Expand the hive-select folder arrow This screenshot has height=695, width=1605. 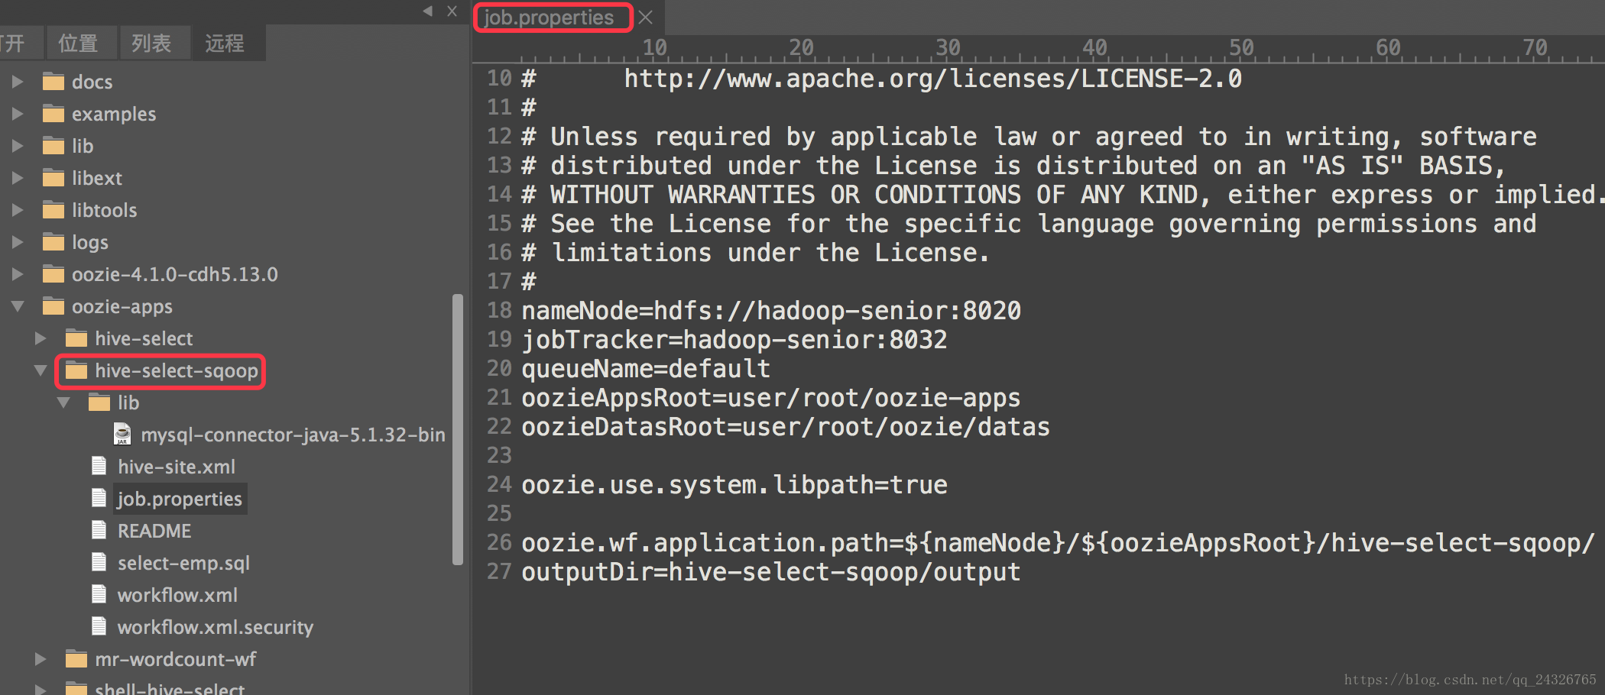(41, 338)
